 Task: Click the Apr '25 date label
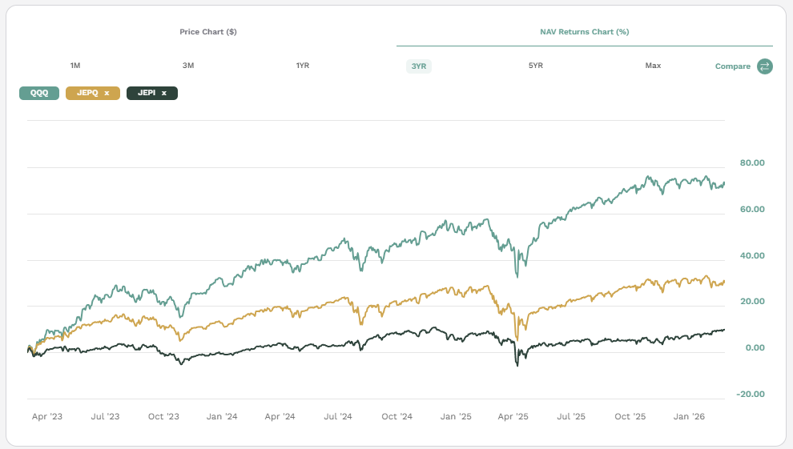(513, 417)
